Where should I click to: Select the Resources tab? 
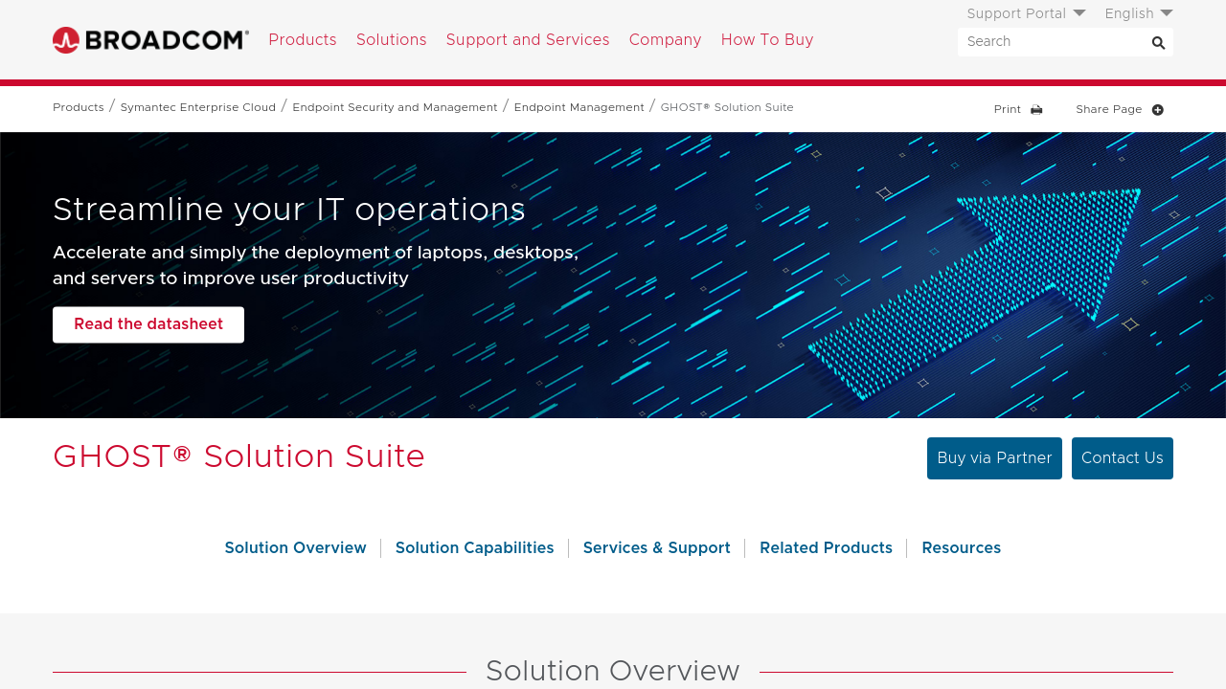961,548
